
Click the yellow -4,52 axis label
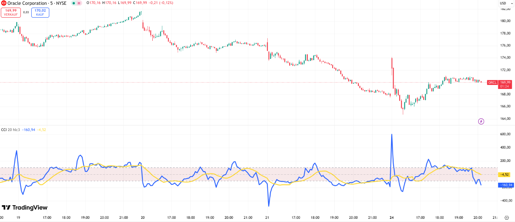(x=504, y=174)
